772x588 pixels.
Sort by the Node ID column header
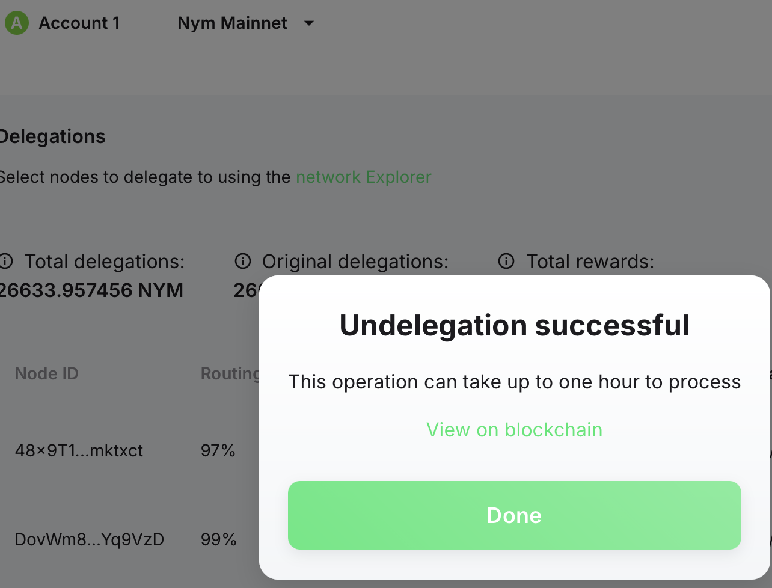click(x=46, y=373)
